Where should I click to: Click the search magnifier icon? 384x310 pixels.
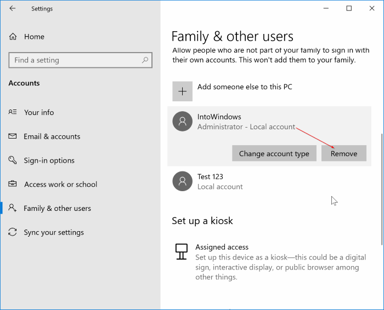145,60
